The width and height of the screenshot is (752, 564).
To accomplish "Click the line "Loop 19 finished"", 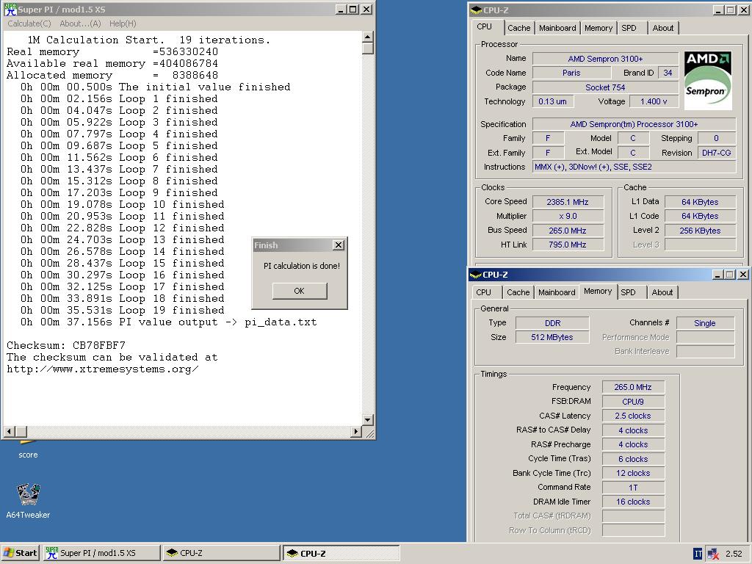I will 172,311.
